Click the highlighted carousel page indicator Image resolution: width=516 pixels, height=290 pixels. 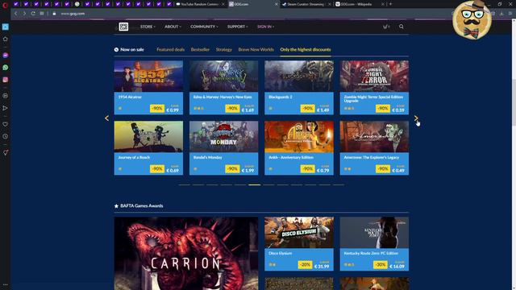point(255,185)
